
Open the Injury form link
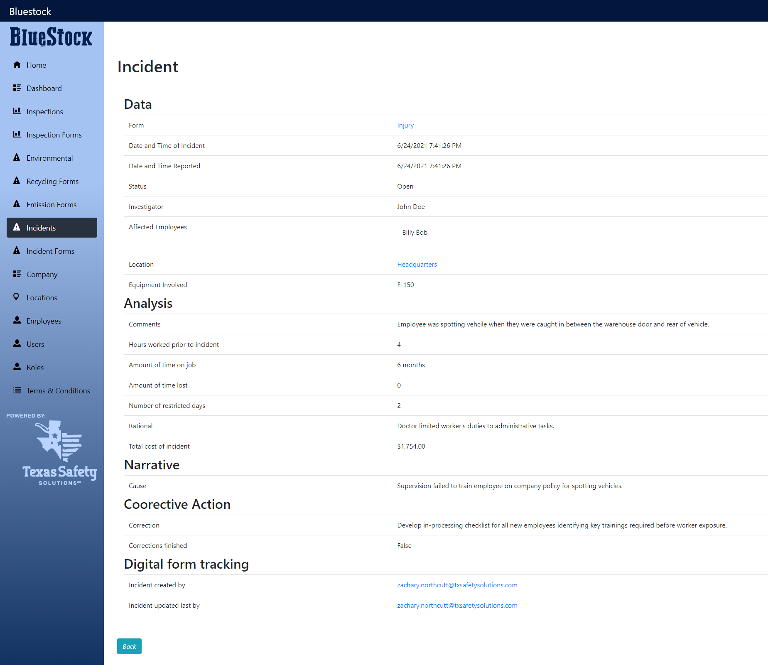tap(405, 125)
